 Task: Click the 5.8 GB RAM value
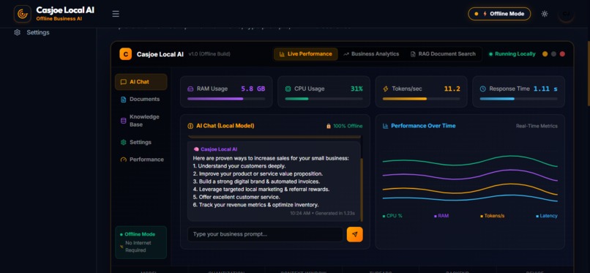(x=253, y=89)
